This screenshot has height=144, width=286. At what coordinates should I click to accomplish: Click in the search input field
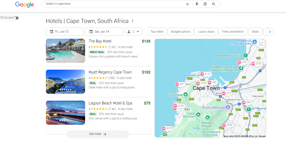115,4
